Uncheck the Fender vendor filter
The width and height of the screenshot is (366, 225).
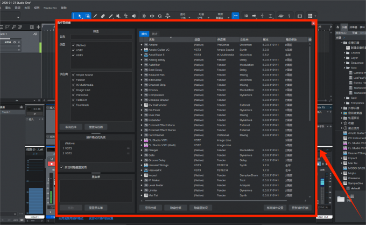point(73,80)
